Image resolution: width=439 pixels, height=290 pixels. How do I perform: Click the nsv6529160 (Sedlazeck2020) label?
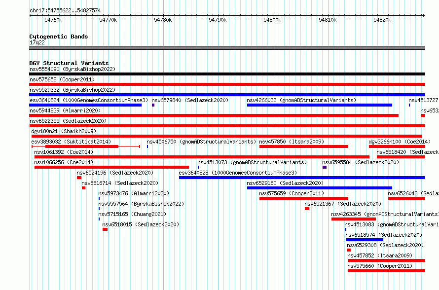click(285, 183)
